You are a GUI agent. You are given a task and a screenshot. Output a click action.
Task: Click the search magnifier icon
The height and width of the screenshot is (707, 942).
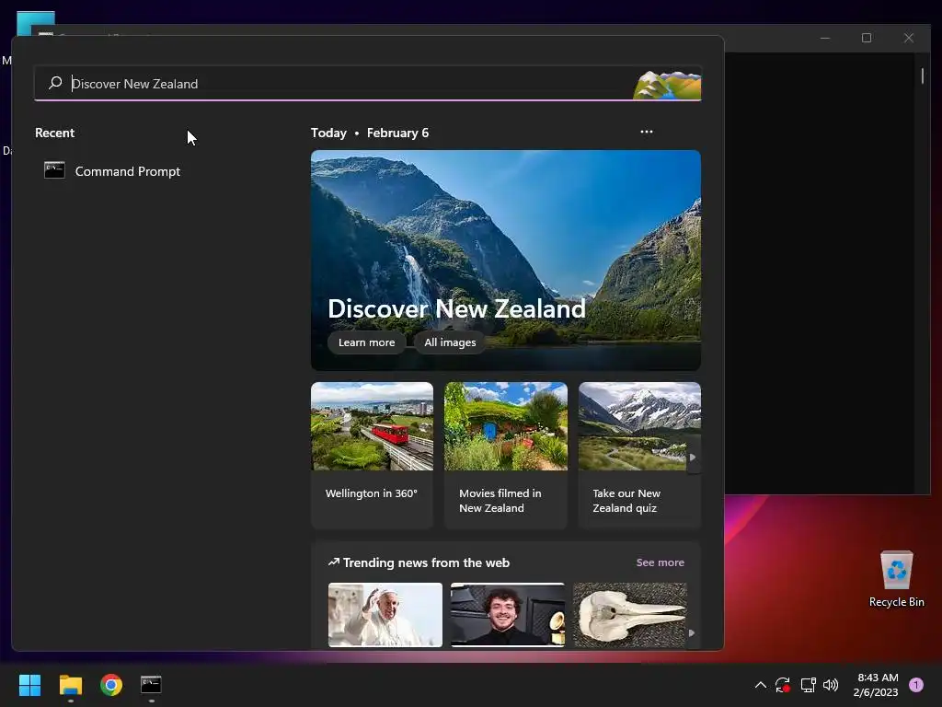point(55,83)
